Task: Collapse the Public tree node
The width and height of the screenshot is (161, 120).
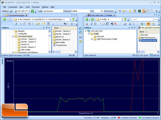Action: point(89,34)
